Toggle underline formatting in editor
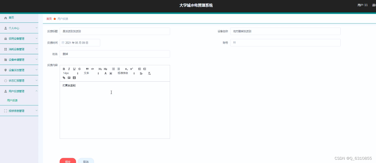Screen dimensions: 376x163 tap(74, 69)
